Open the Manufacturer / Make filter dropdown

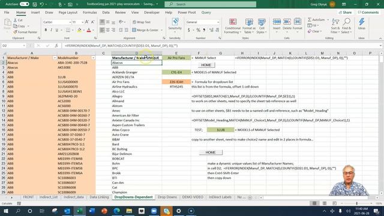55,58
